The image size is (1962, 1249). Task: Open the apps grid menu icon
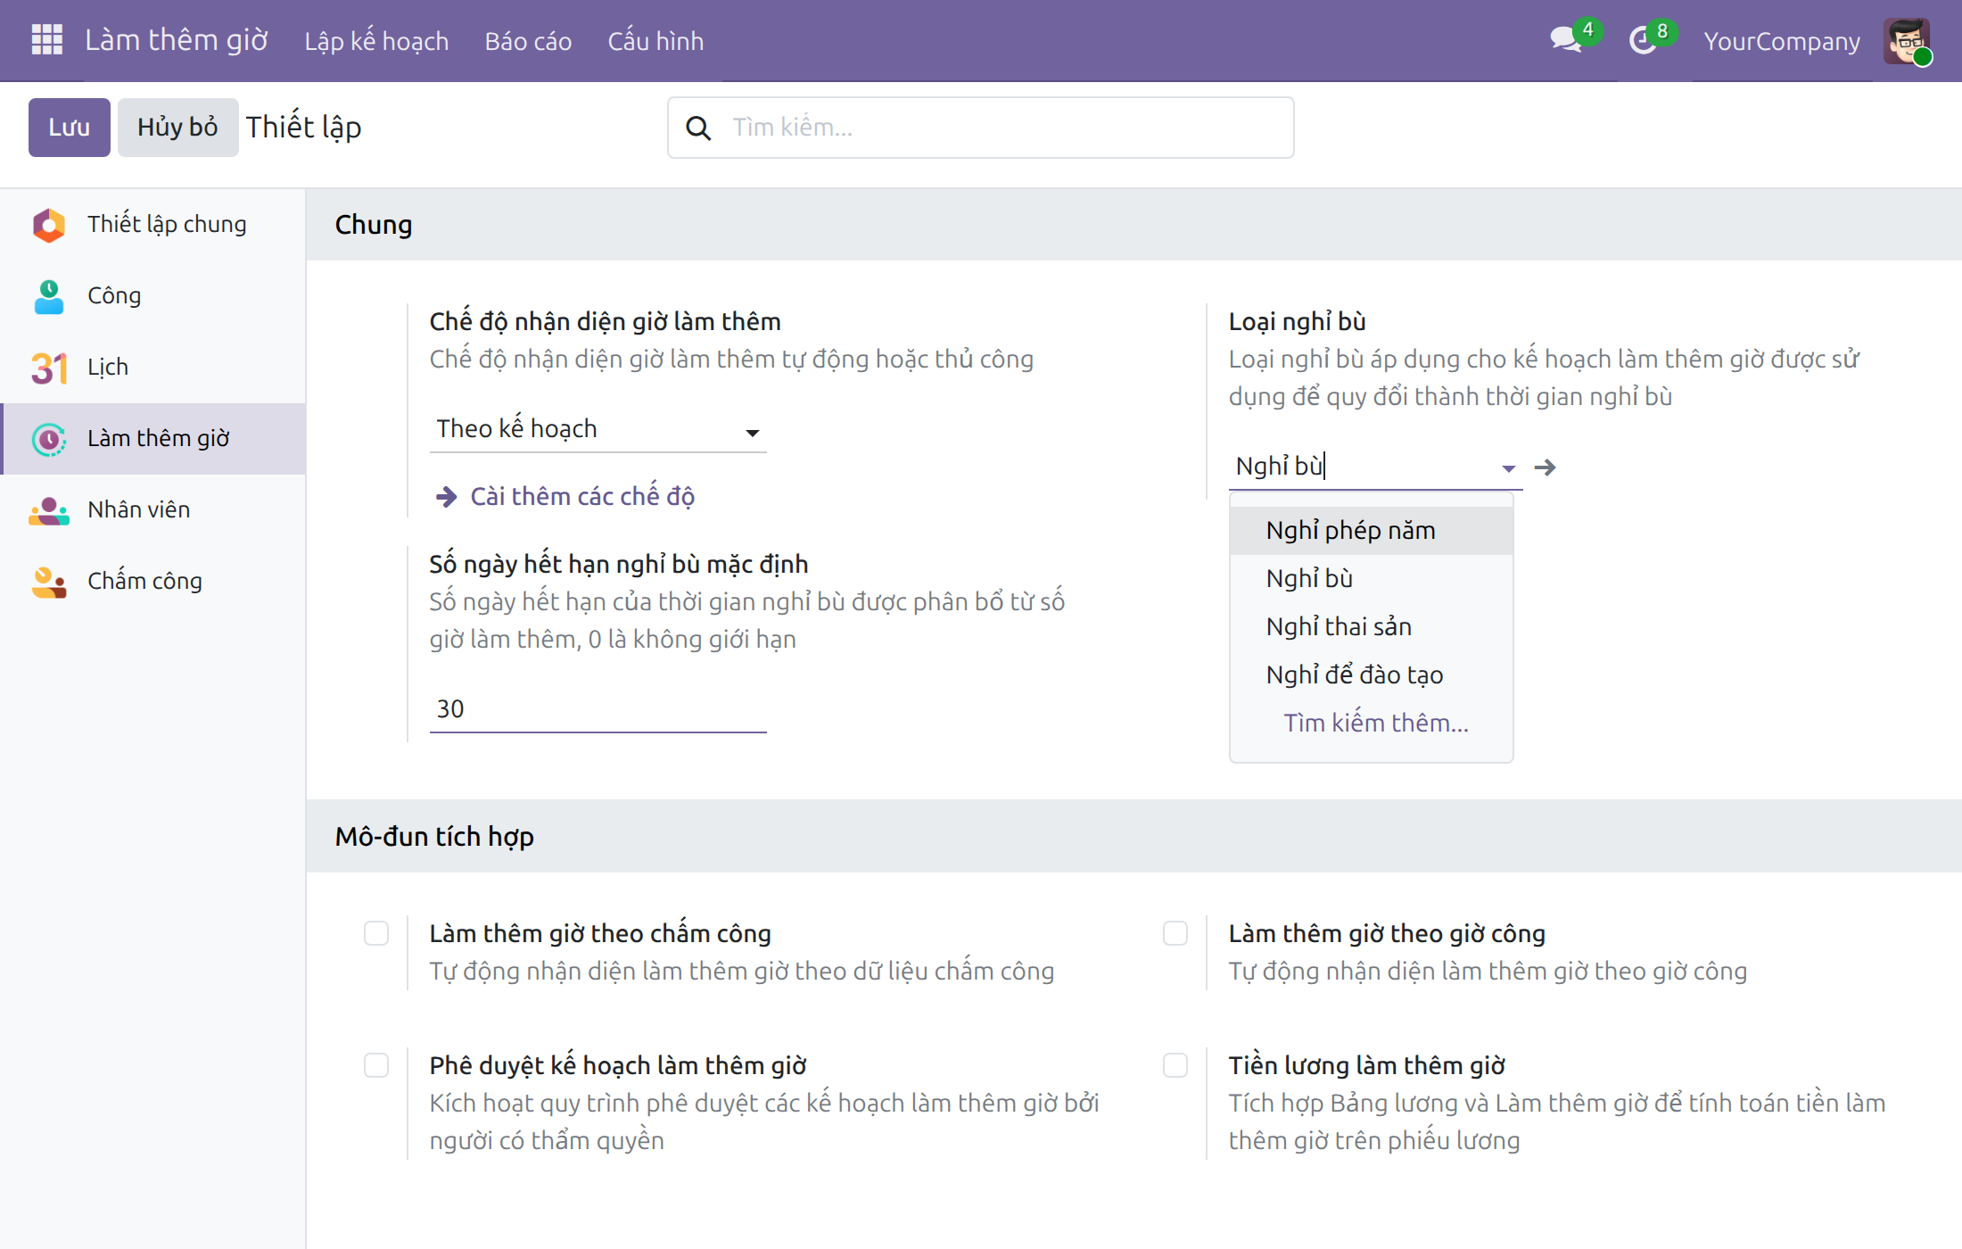click(46, 40)
